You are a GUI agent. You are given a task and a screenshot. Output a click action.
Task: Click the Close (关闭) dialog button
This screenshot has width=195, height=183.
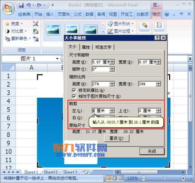(x=152, y=151)
